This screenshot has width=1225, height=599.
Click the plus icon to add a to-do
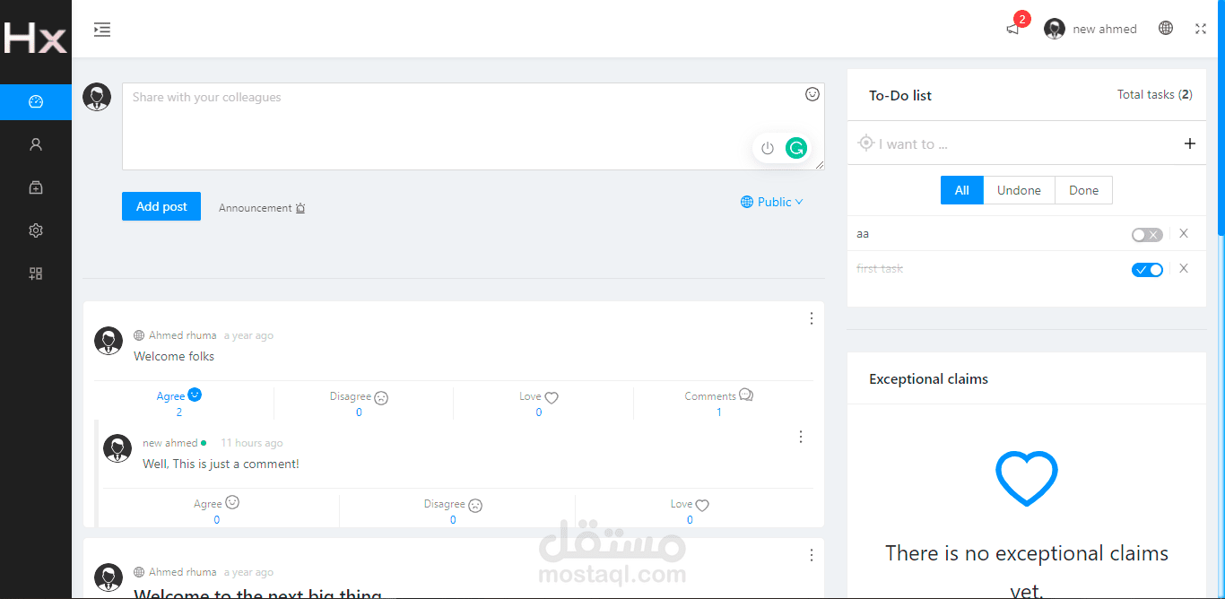[x=1190, y=143]
